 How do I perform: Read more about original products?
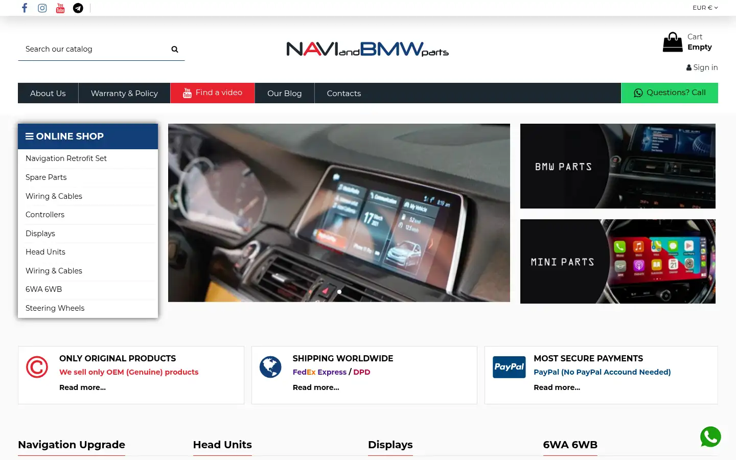(82, 387)
